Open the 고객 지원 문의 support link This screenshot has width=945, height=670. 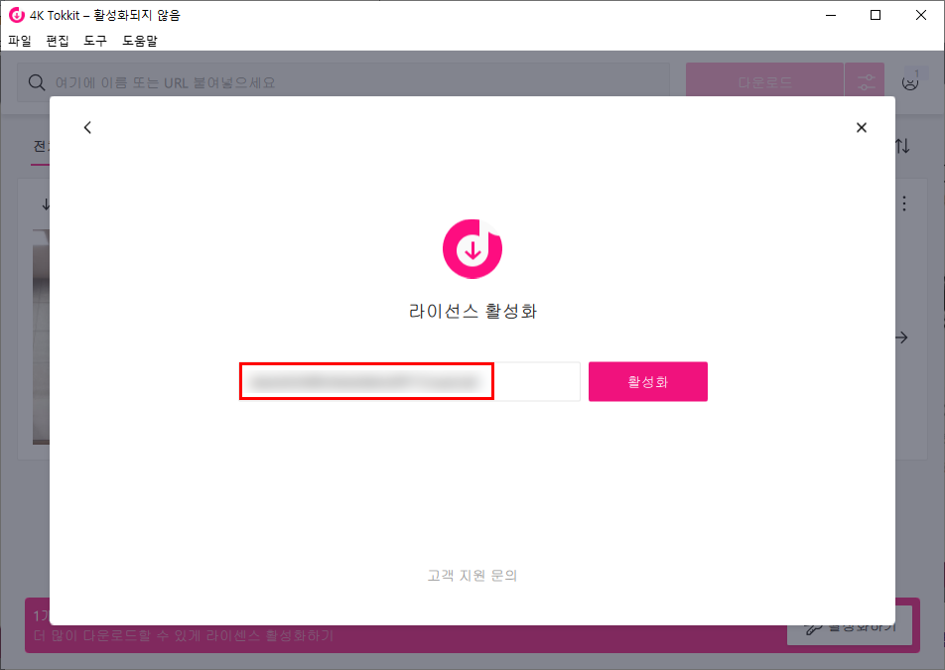point(472,576)
